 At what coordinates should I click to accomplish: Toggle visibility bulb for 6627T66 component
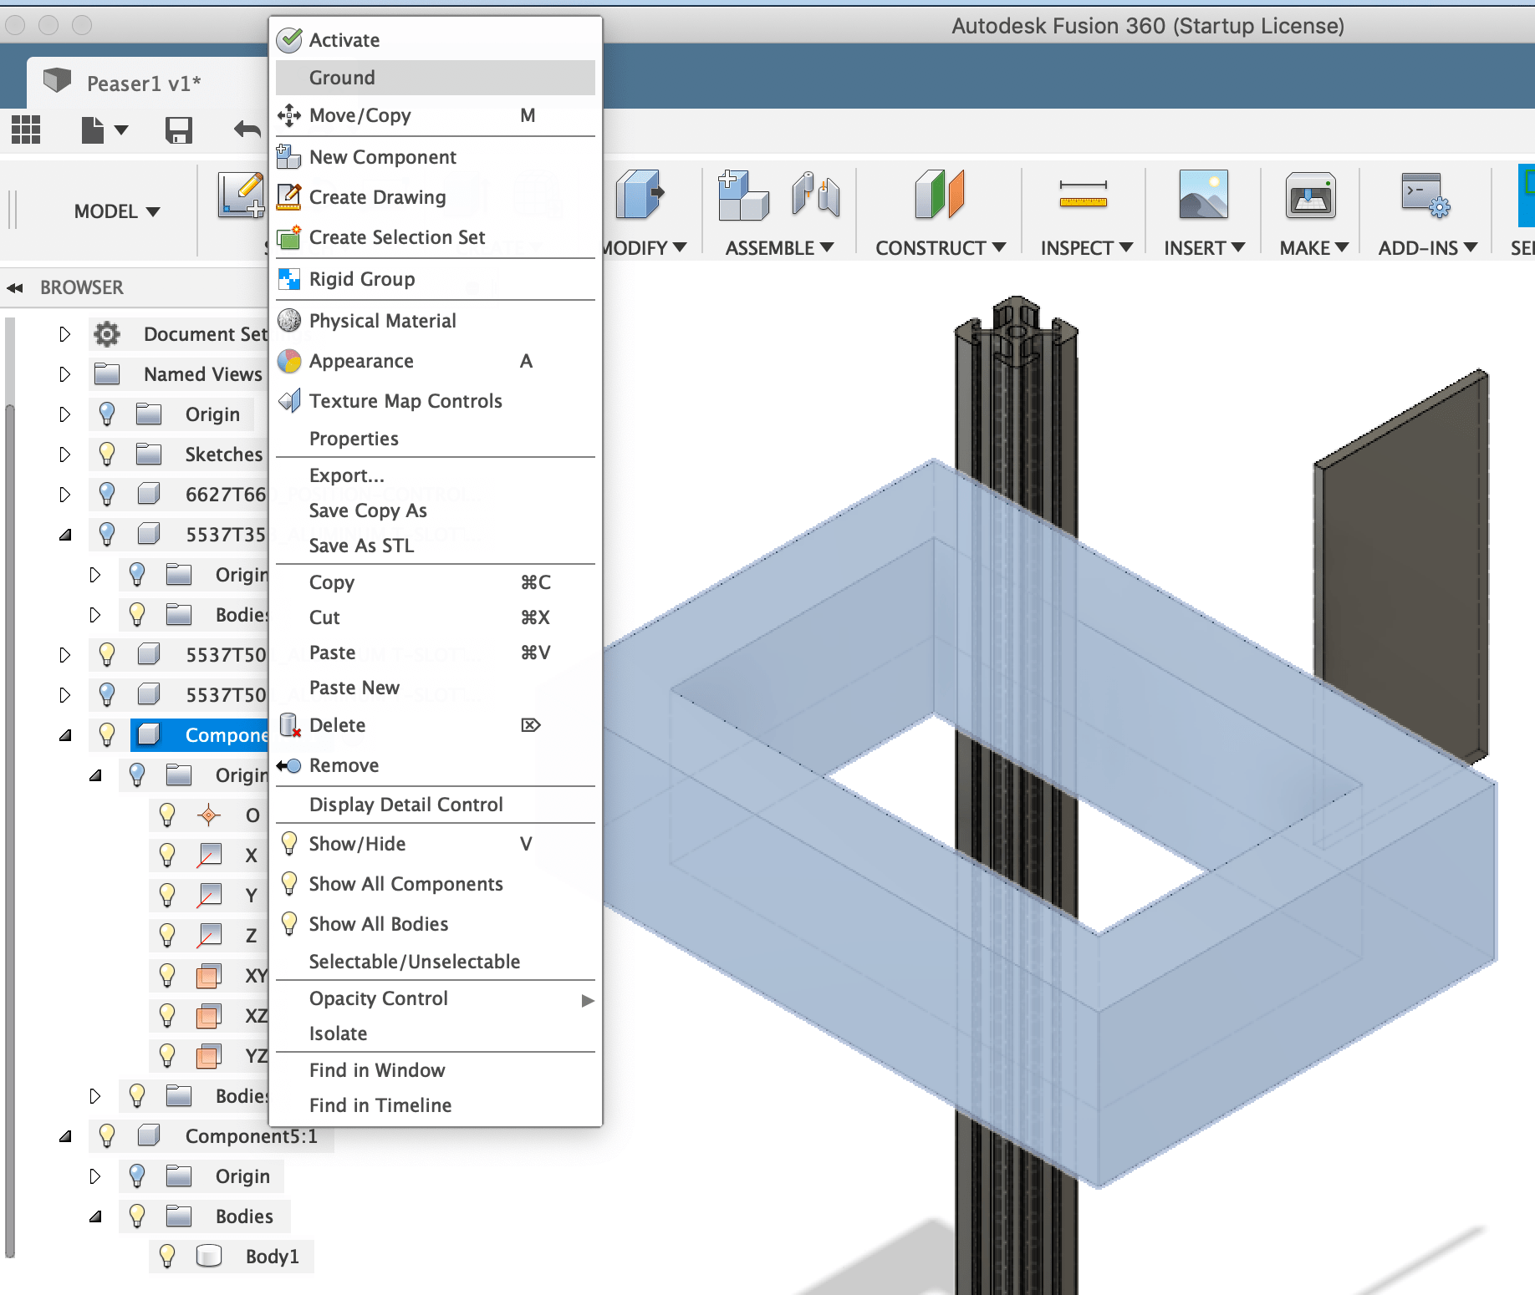point(107,494)
